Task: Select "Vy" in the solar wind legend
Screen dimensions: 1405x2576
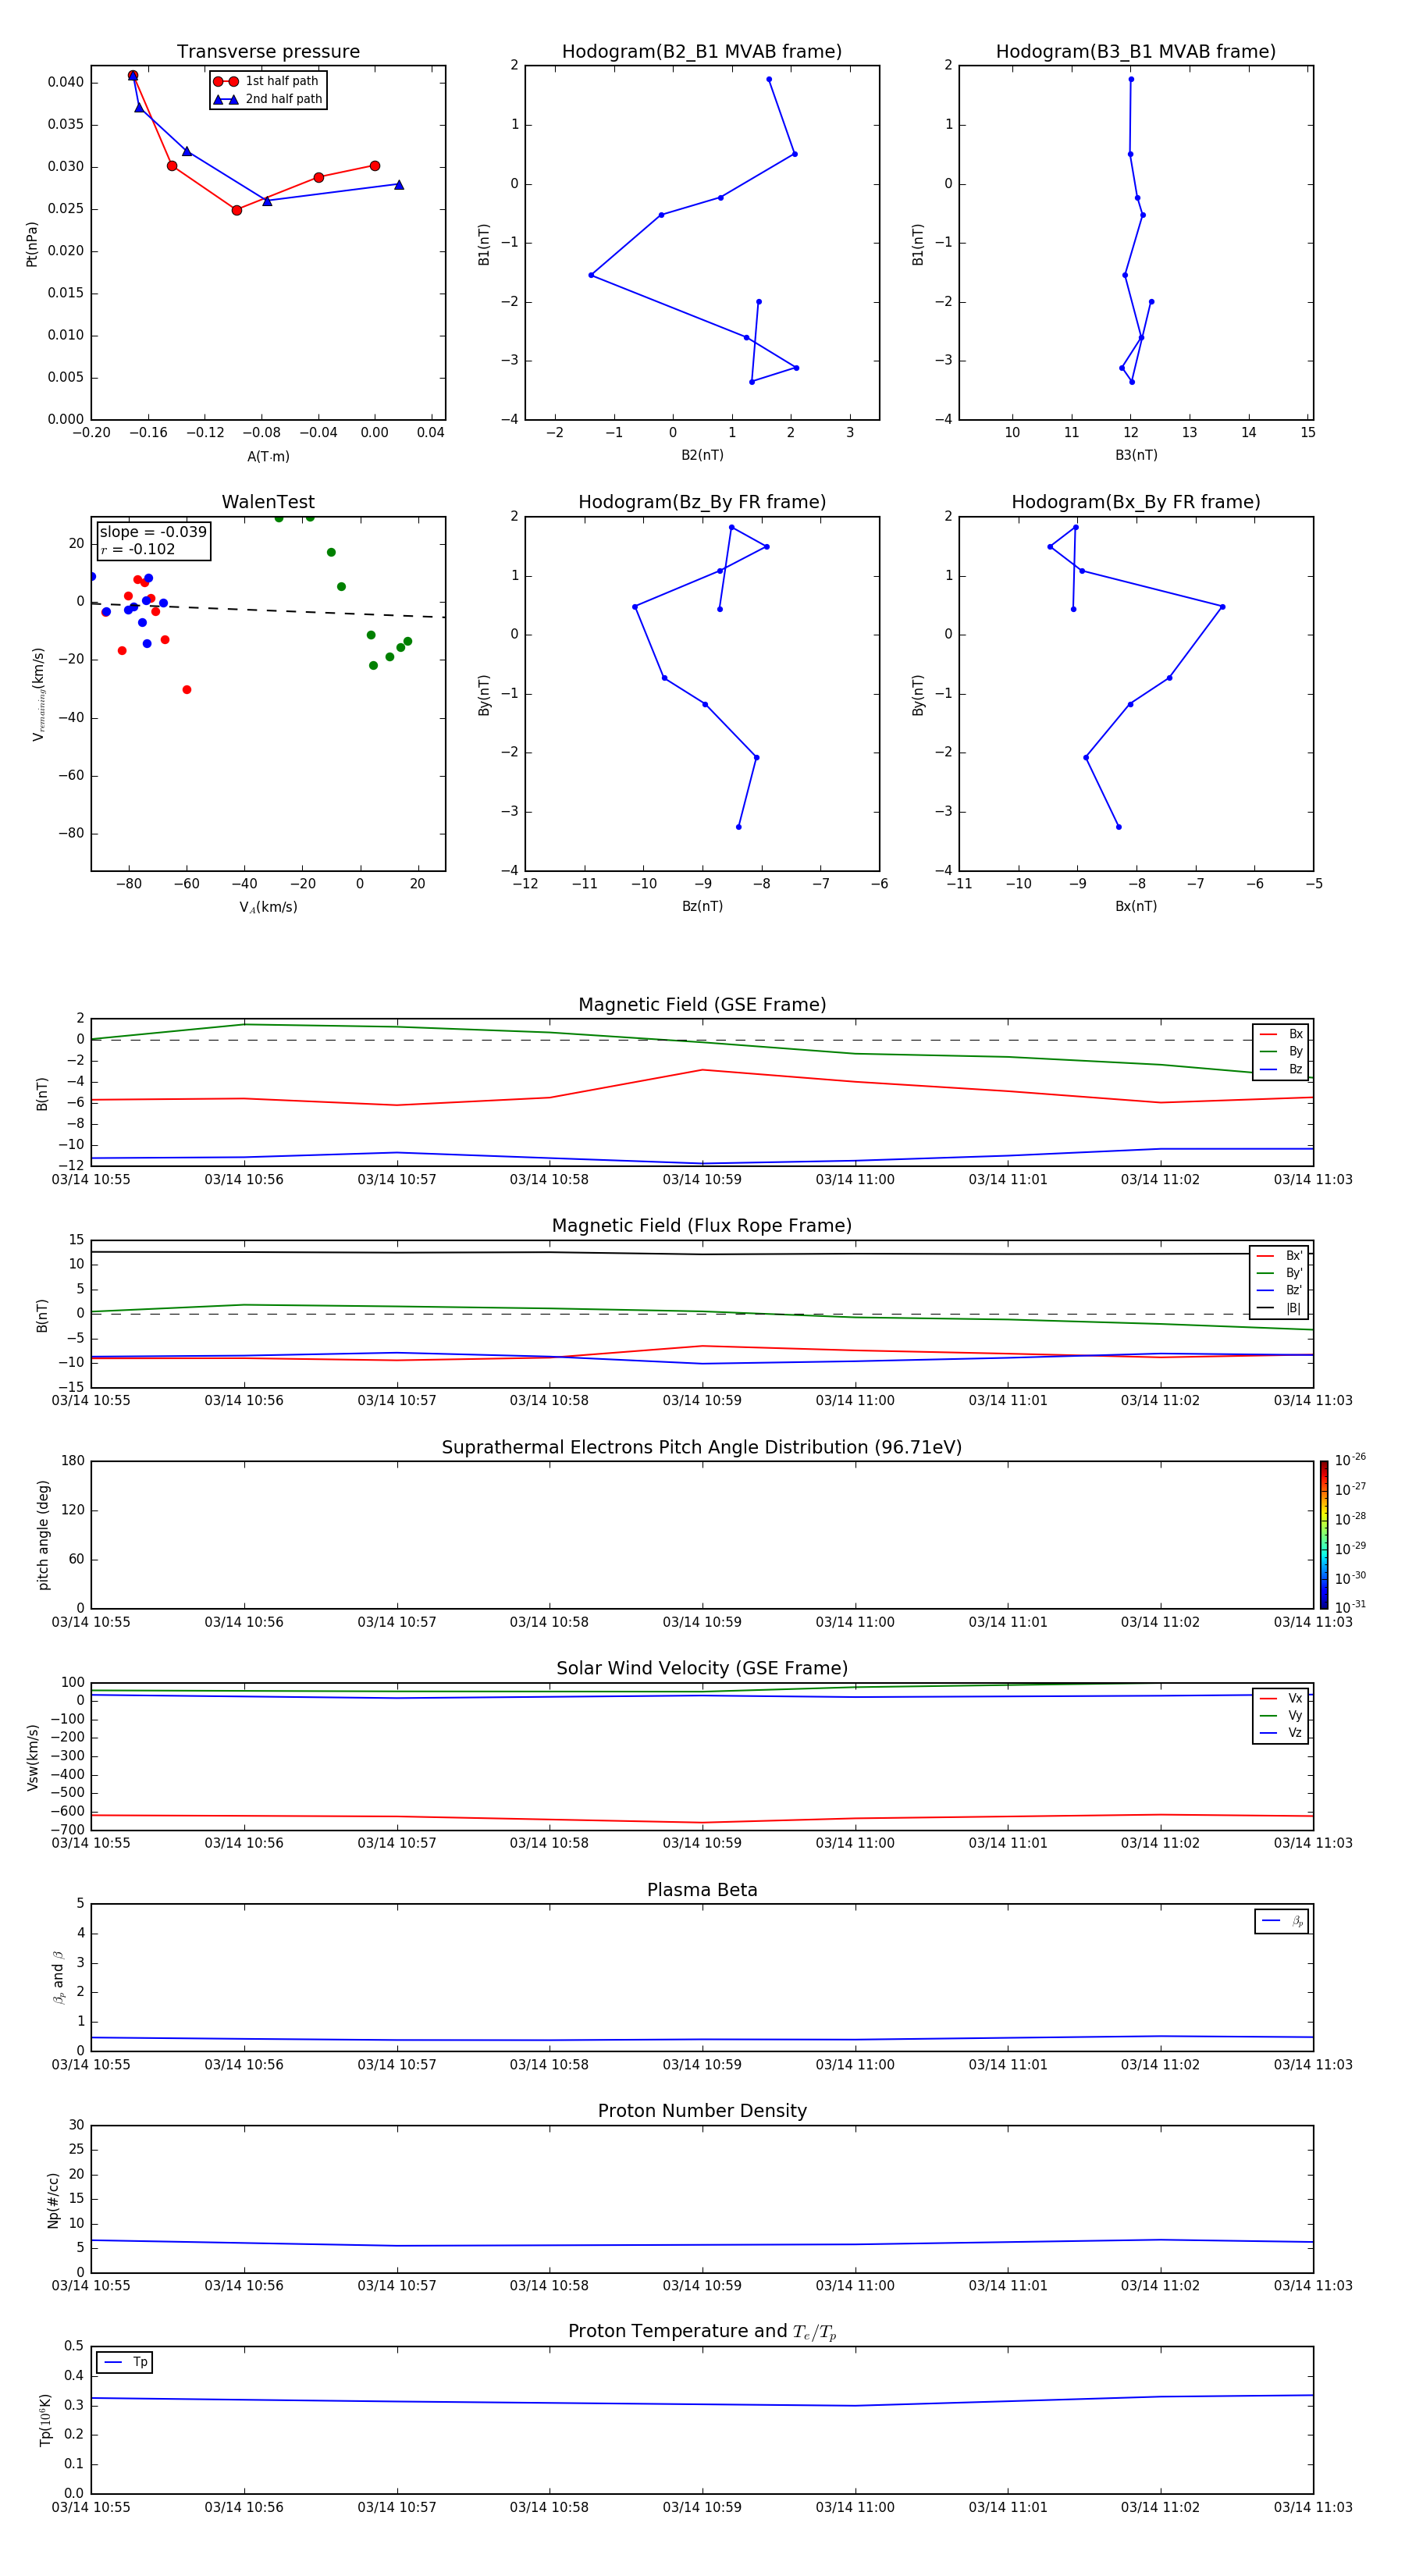Action: click(1281, 1715)
